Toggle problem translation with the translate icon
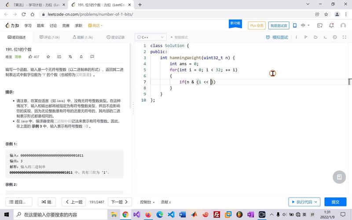 coord(70,57)
